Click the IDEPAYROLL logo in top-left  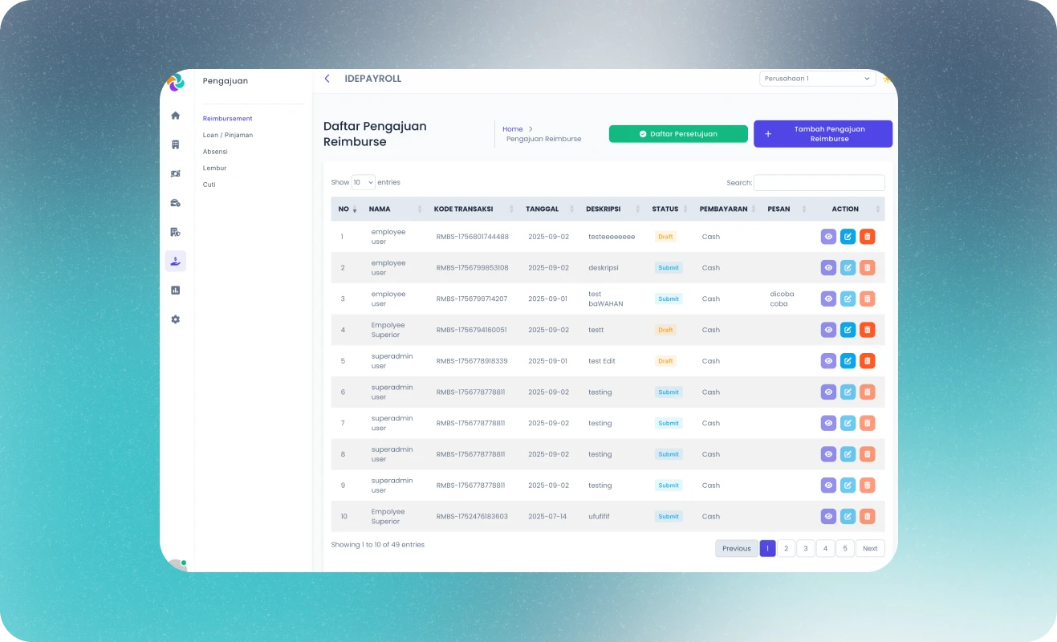pos(176,82)
